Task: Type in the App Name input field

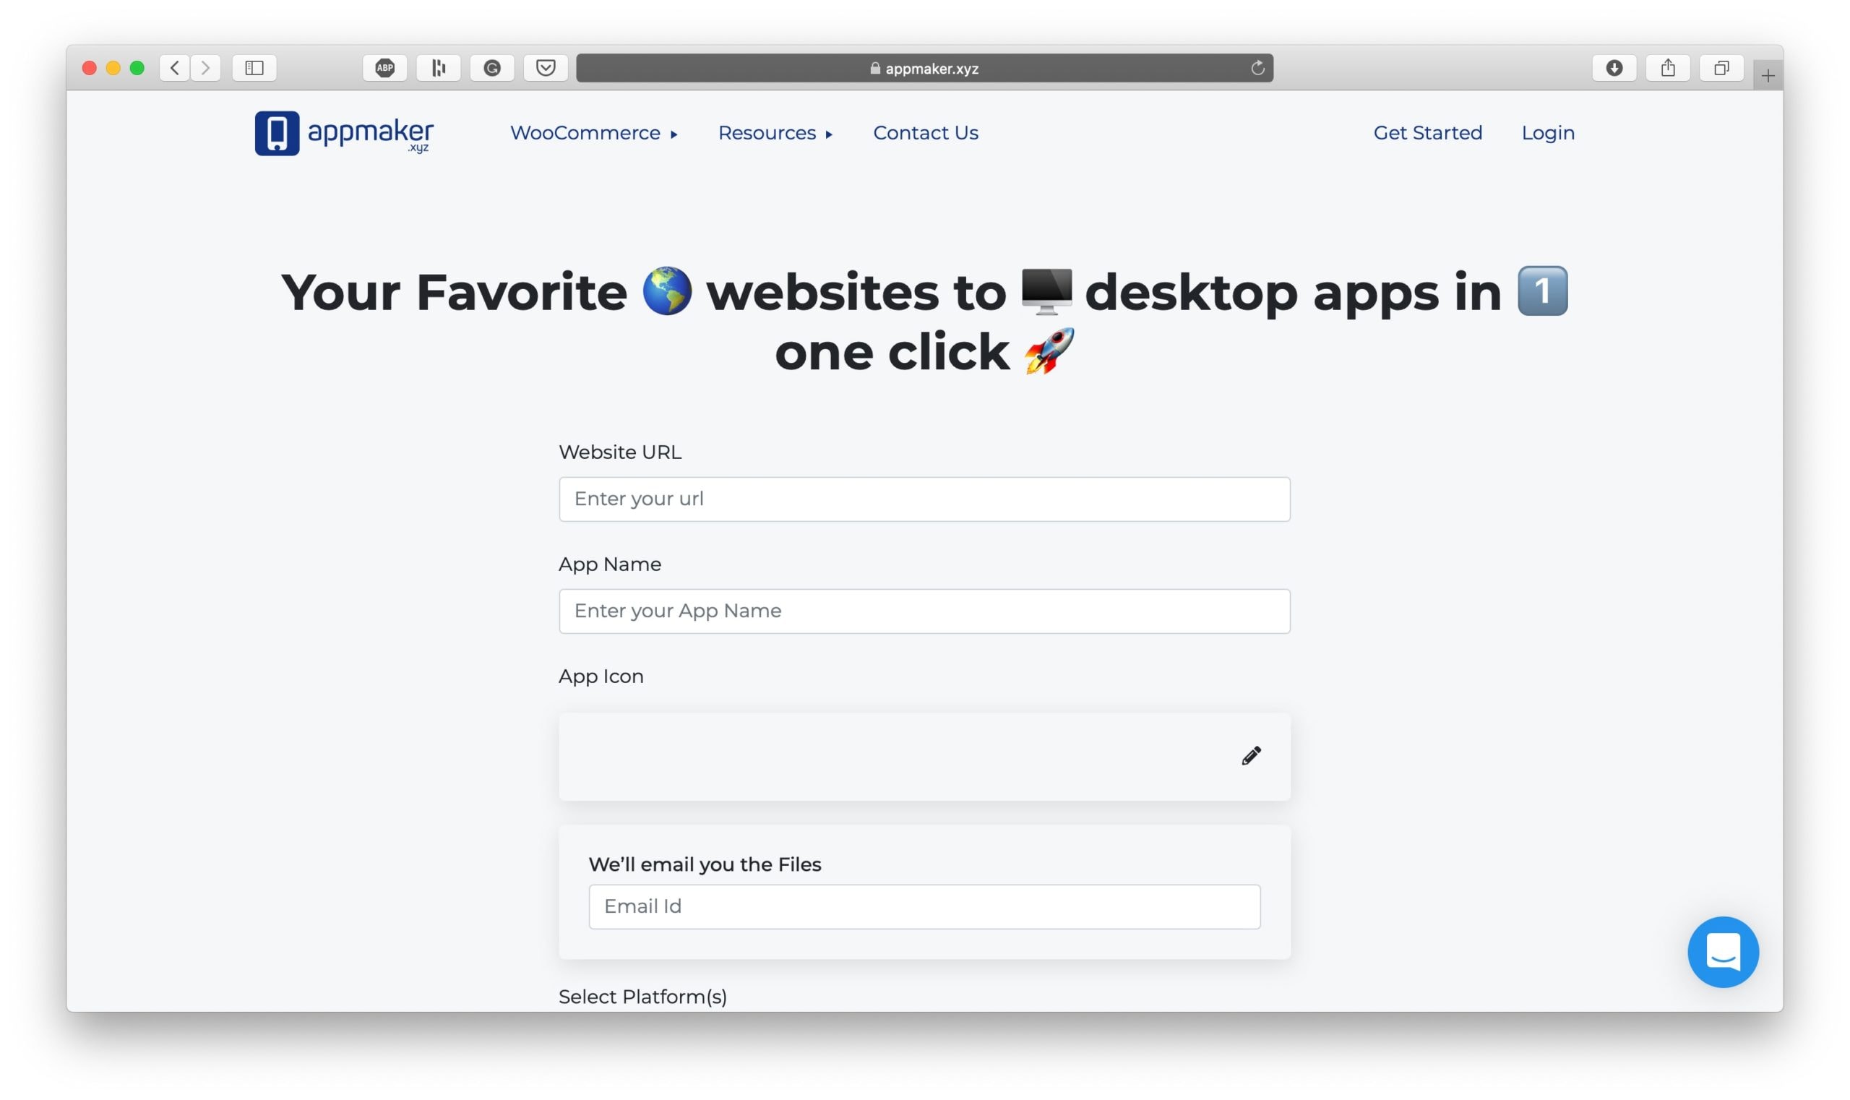Action: 924,610
